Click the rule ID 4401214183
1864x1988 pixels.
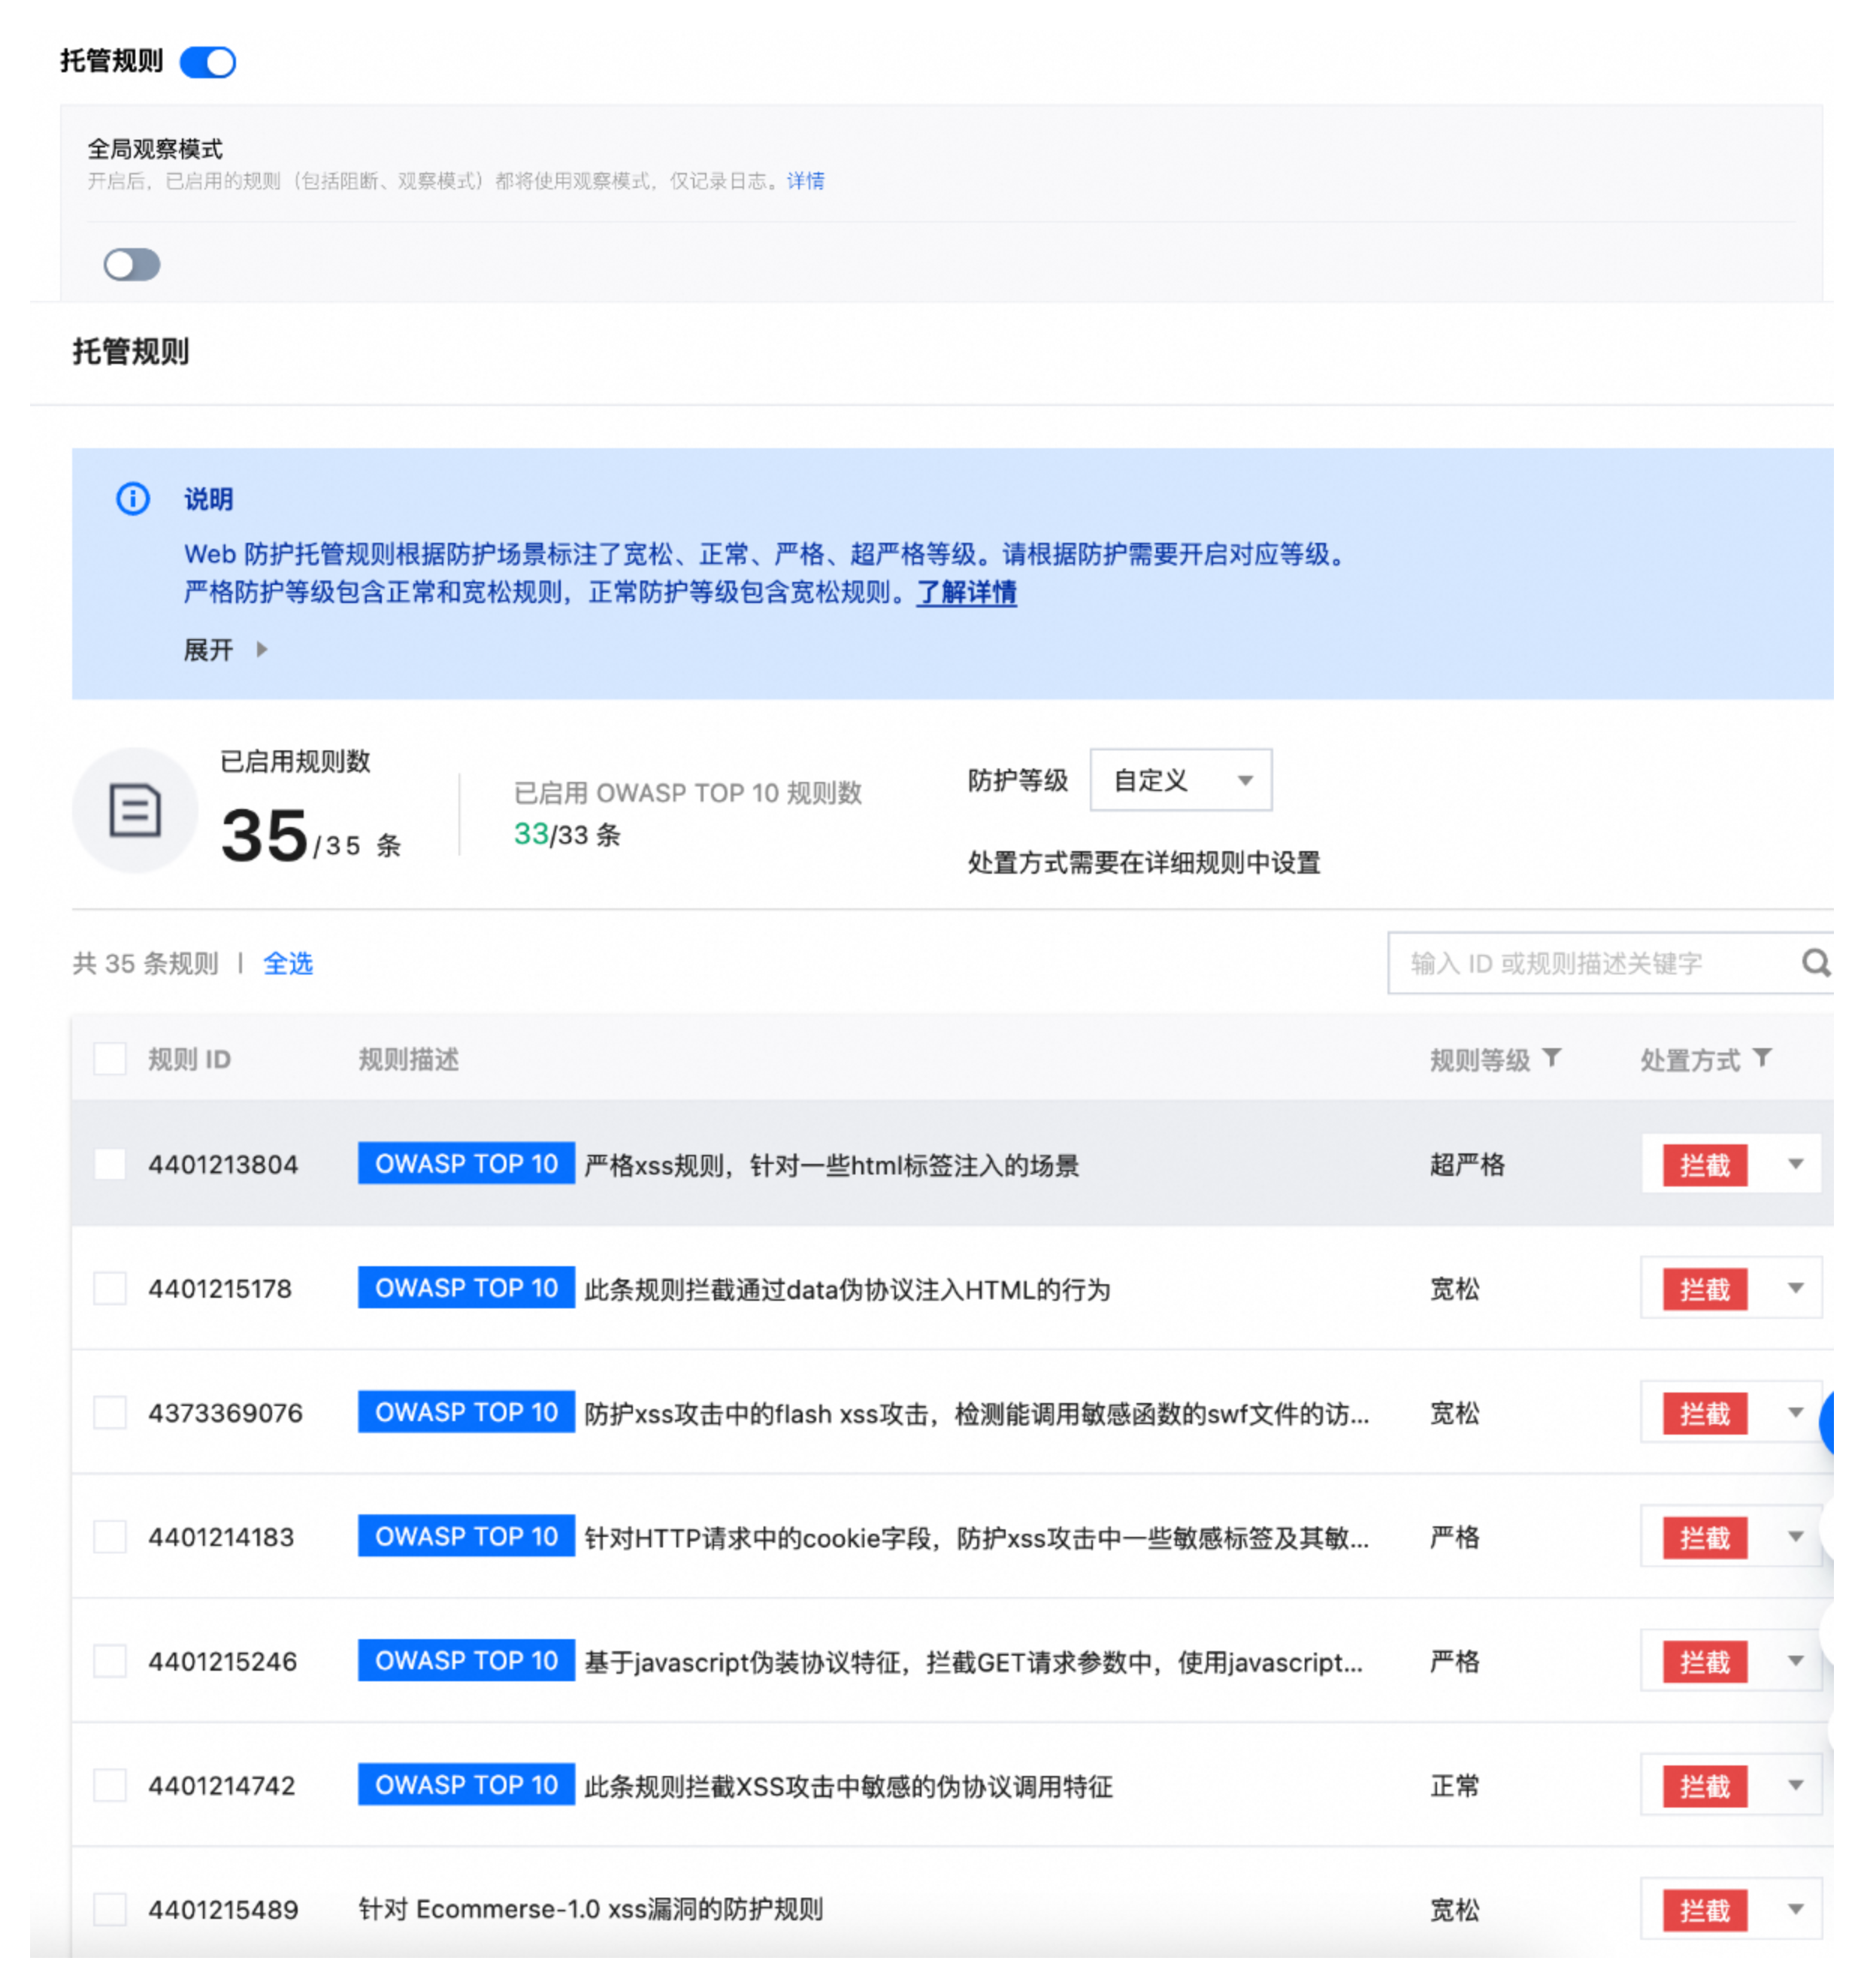221,1537
